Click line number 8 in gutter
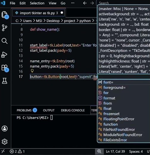This screenshot has height=155, width=150. click(x=22, y=30)
